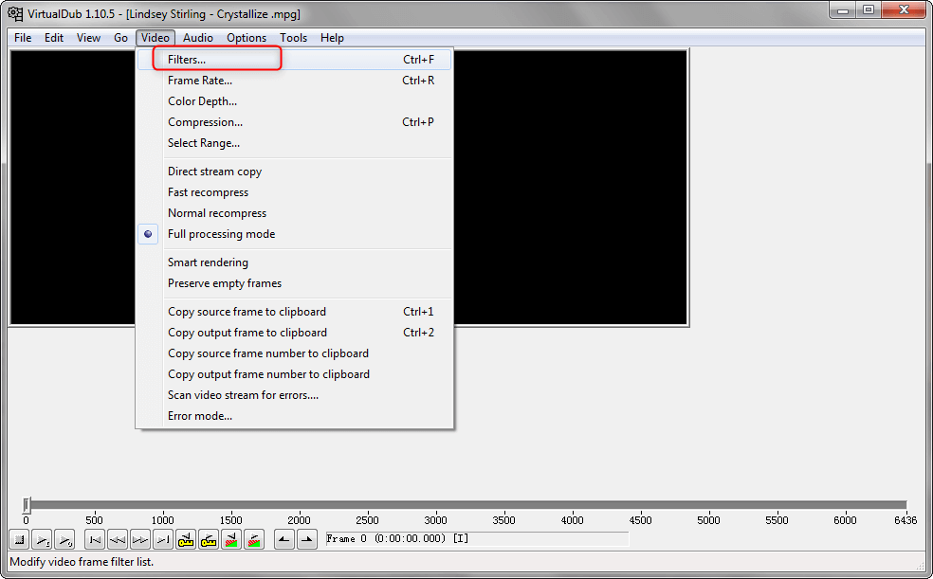Toggle Preserve empty frames
The image size is (933, 579).
(x=224, y=283)
